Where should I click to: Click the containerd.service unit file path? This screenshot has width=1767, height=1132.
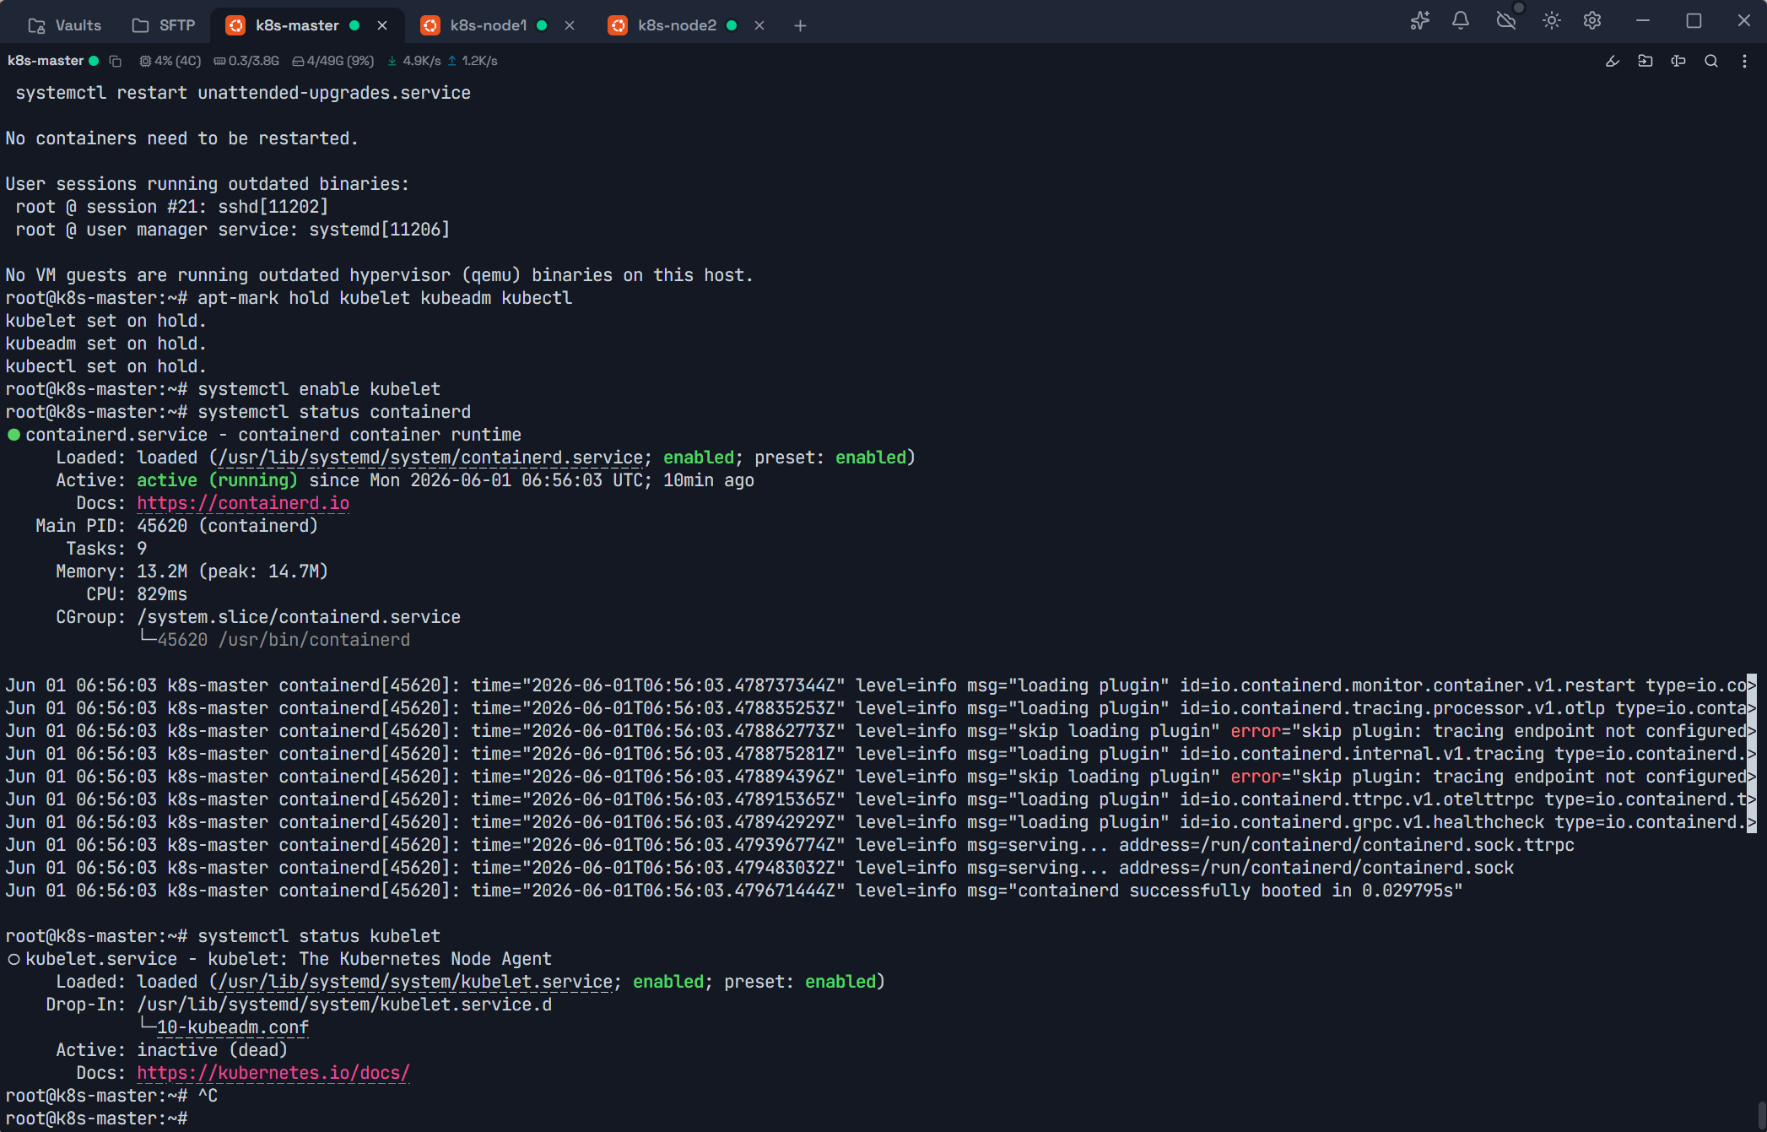pyautogui.click(x=430, y=458)
